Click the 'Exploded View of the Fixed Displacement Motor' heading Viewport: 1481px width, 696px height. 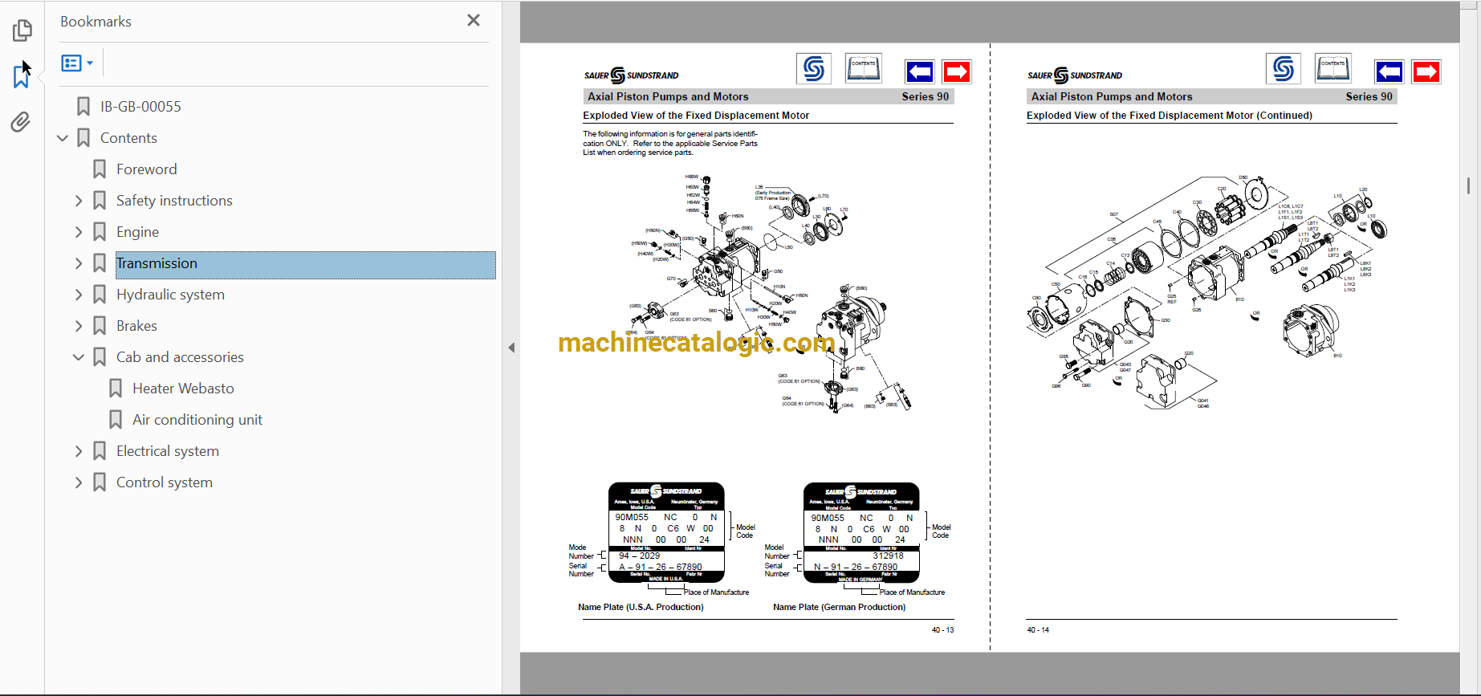(696, 116)
